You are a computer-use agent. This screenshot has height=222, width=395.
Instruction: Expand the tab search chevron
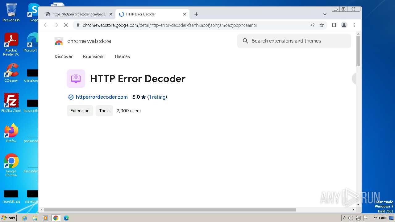click(x=325, y=14)
